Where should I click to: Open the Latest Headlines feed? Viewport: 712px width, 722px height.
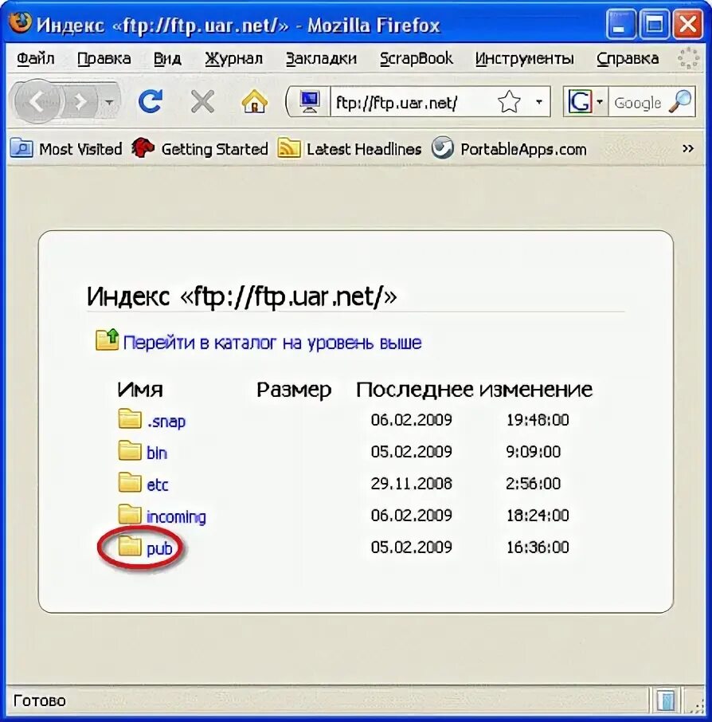tap(350, 149)
